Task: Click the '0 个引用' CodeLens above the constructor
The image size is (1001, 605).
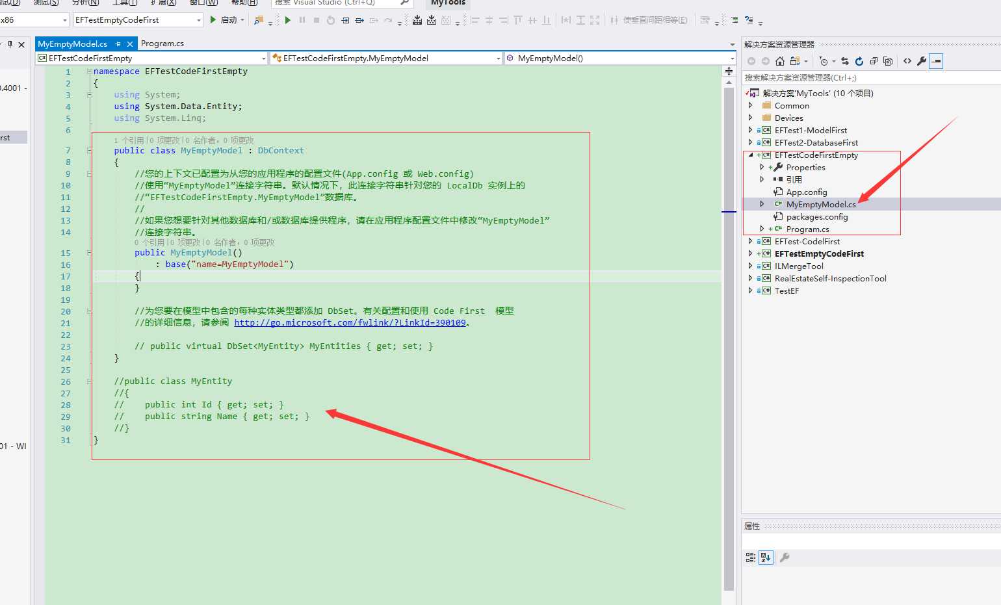Action: tap(149, 242)
